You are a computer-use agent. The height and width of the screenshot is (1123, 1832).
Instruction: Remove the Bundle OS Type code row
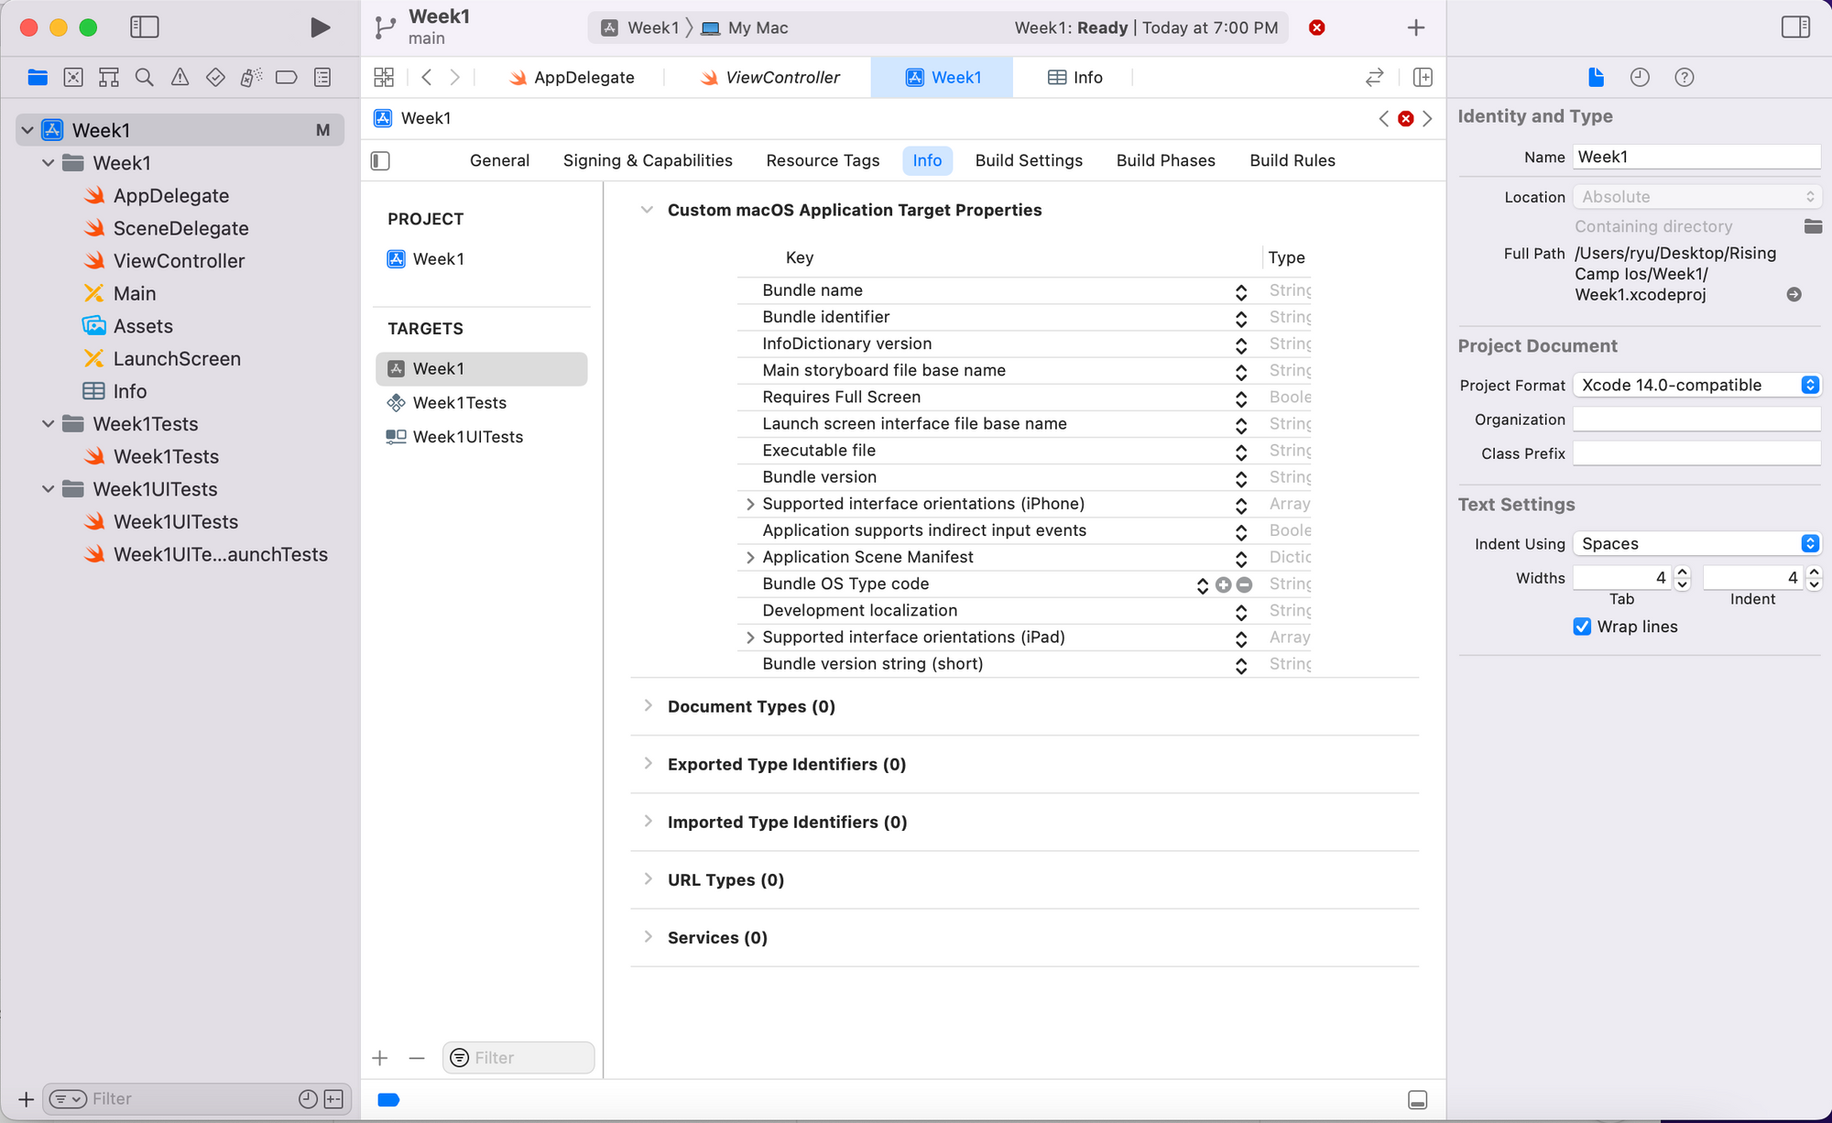1244,584
